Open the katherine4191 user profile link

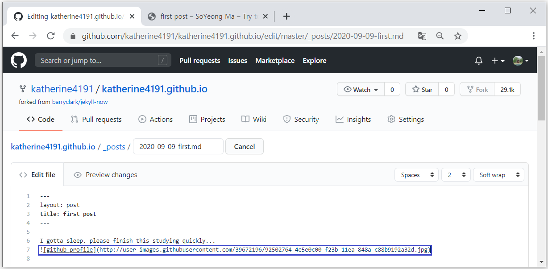[62, 89]
